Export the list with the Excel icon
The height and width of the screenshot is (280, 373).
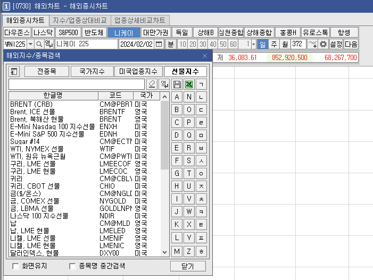tap(189, 84)
